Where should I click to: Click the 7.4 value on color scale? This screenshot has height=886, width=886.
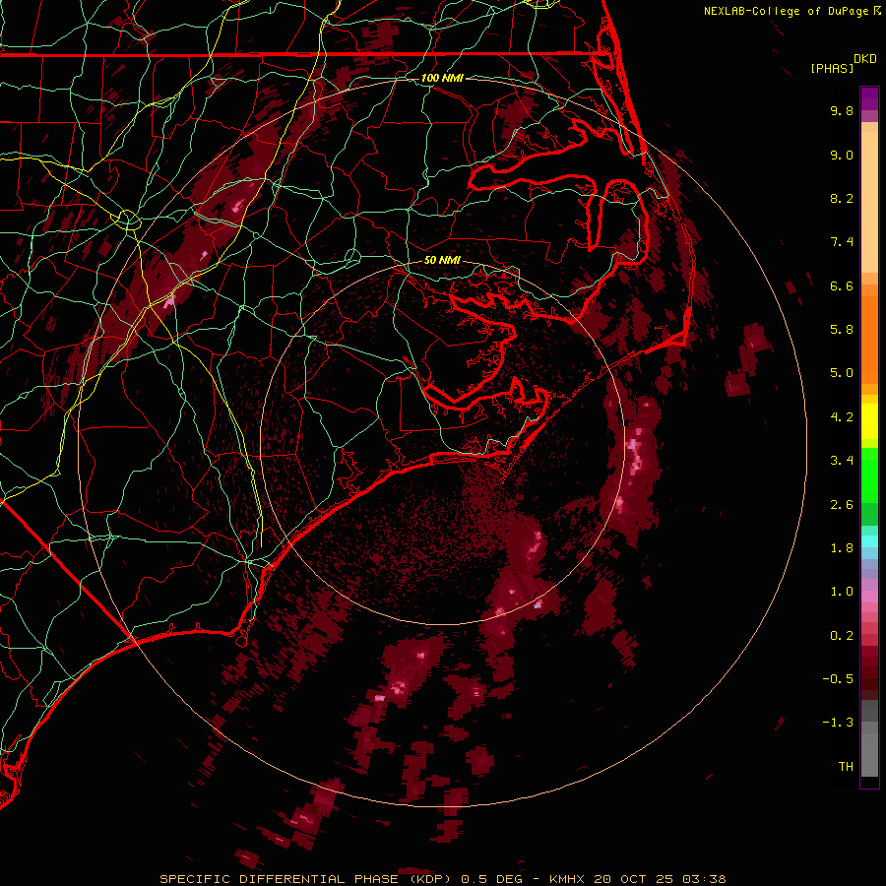click(842, 242)
